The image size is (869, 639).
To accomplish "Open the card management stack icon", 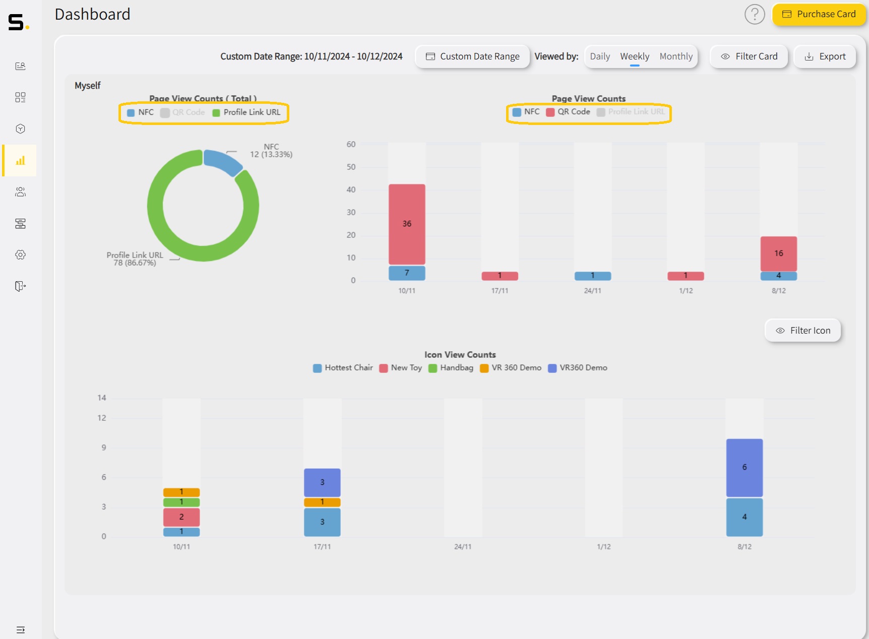I will (20, 224).
